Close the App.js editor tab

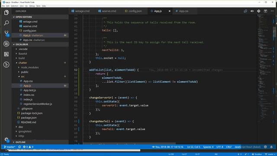pyautogui.click(x=170, y=11)
